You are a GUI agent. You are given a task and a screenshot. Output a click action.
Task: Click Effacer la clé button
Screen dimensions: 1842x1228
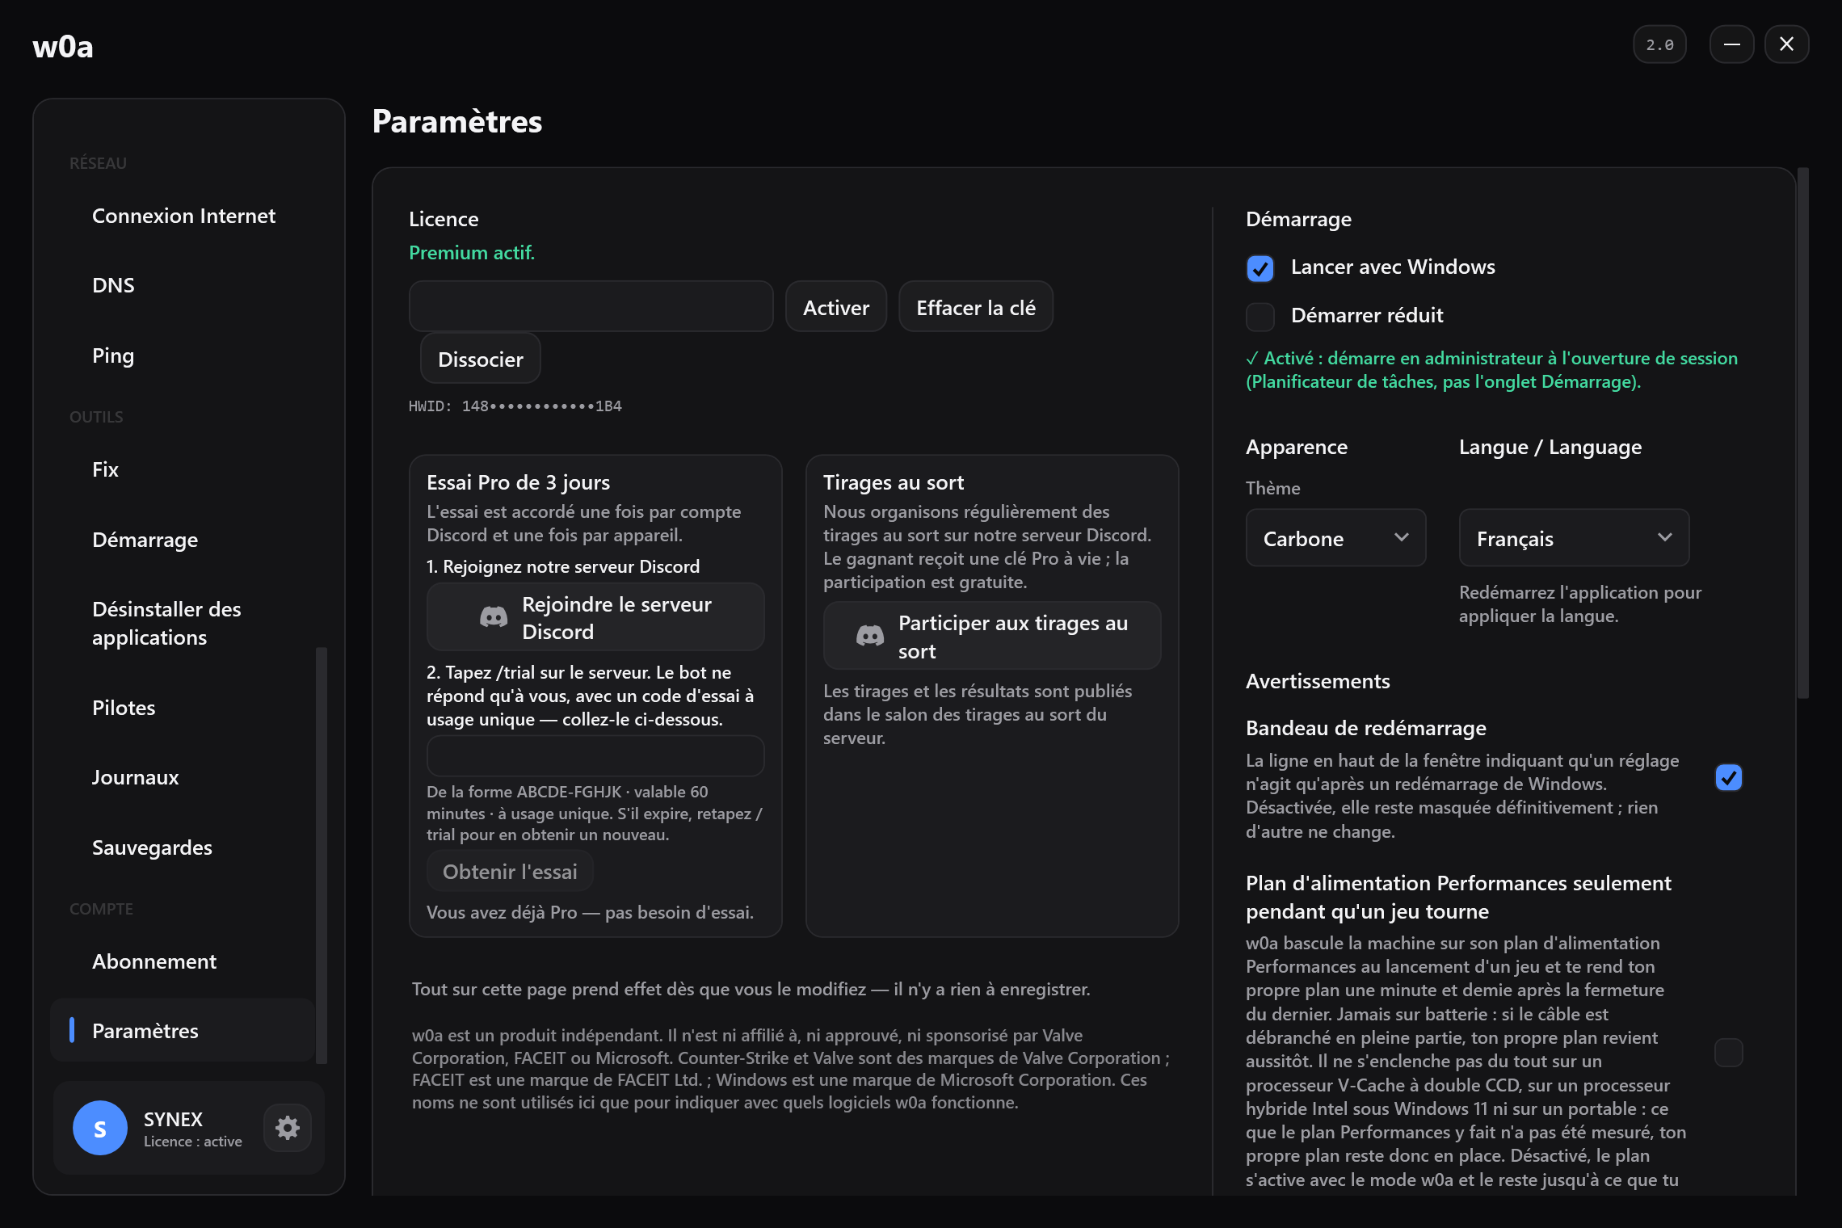[x=976, y=307]
